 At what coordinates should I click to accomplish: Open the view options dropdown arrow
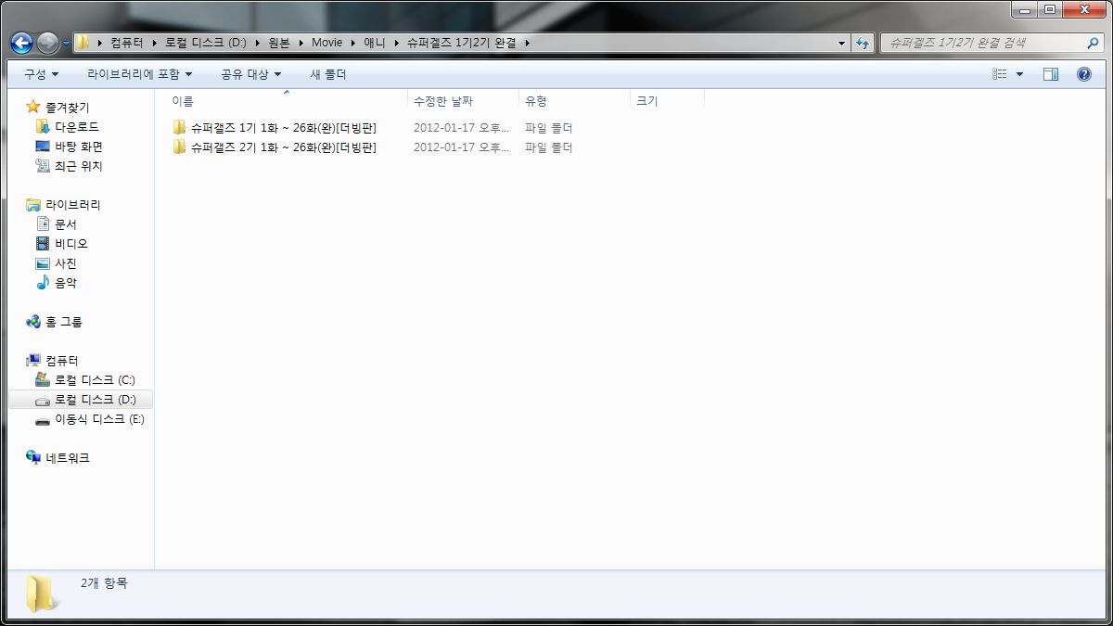tap(1020, 74)
